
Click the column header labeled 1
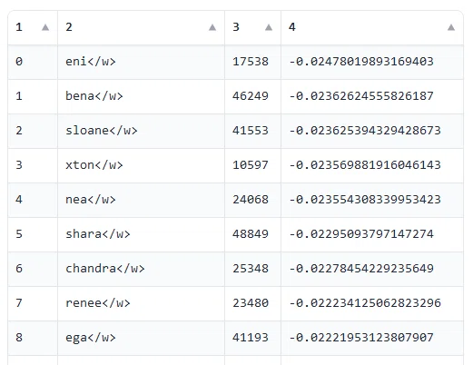coord(33,27)
